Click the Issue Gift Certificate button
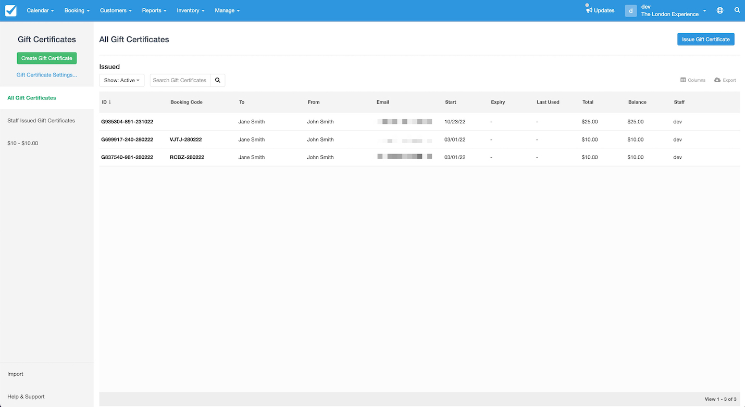This screenshot has height=407, width=745. [705, 39]
